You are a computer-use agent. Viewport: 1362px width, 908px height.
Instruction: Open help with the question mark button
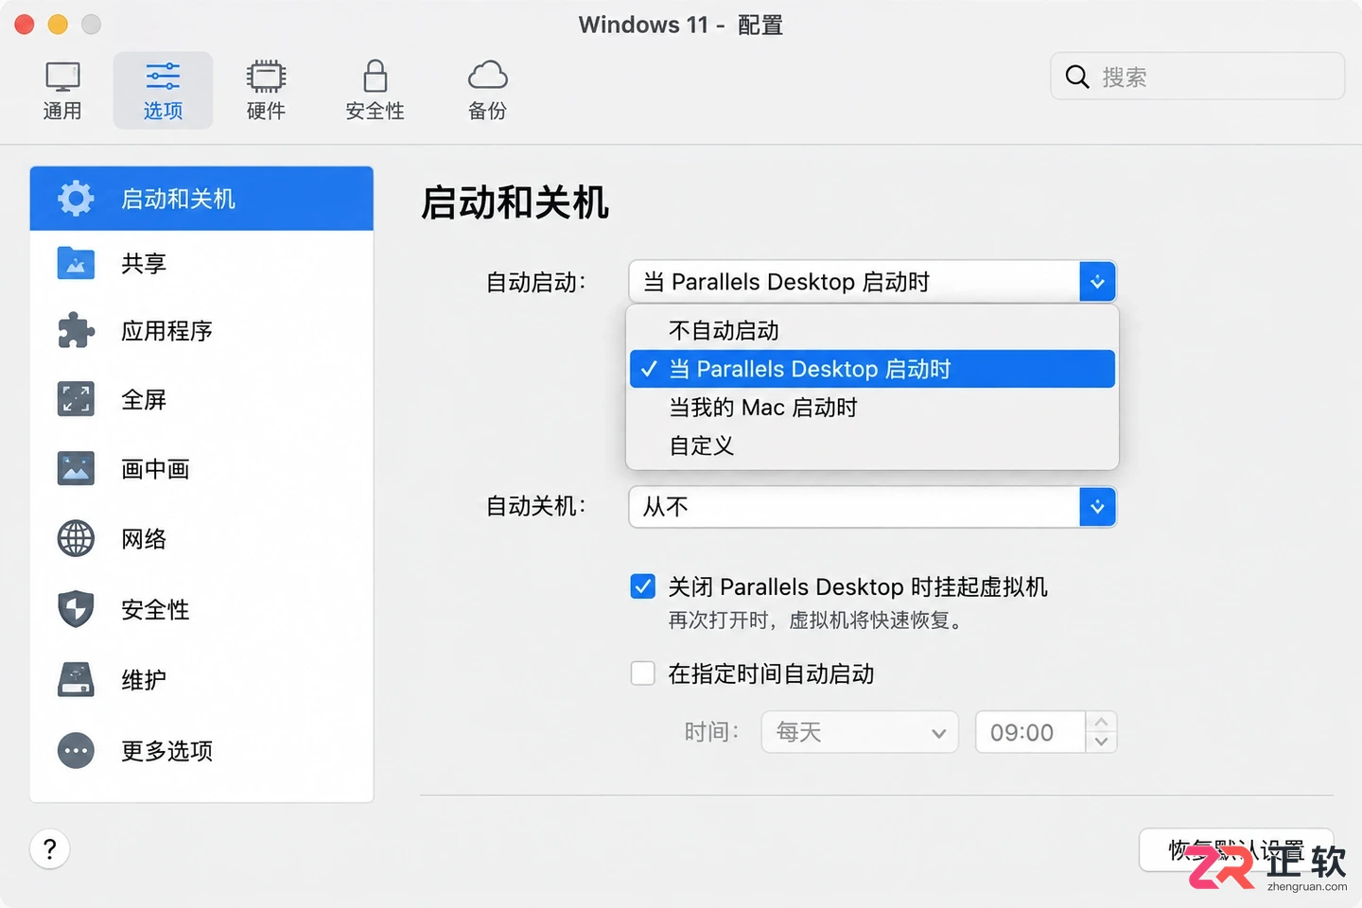pos(50,849)
